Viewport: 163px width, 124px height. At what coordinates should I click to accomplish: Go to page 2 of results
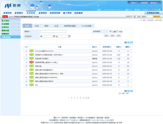[71, 98]
